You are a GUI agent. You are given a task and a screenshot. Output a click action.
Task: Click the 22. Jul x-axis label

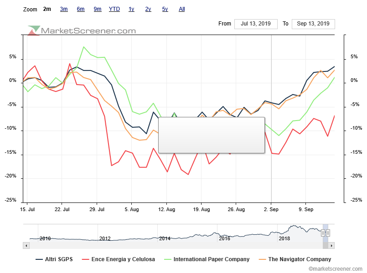click(x=62, y=209)
